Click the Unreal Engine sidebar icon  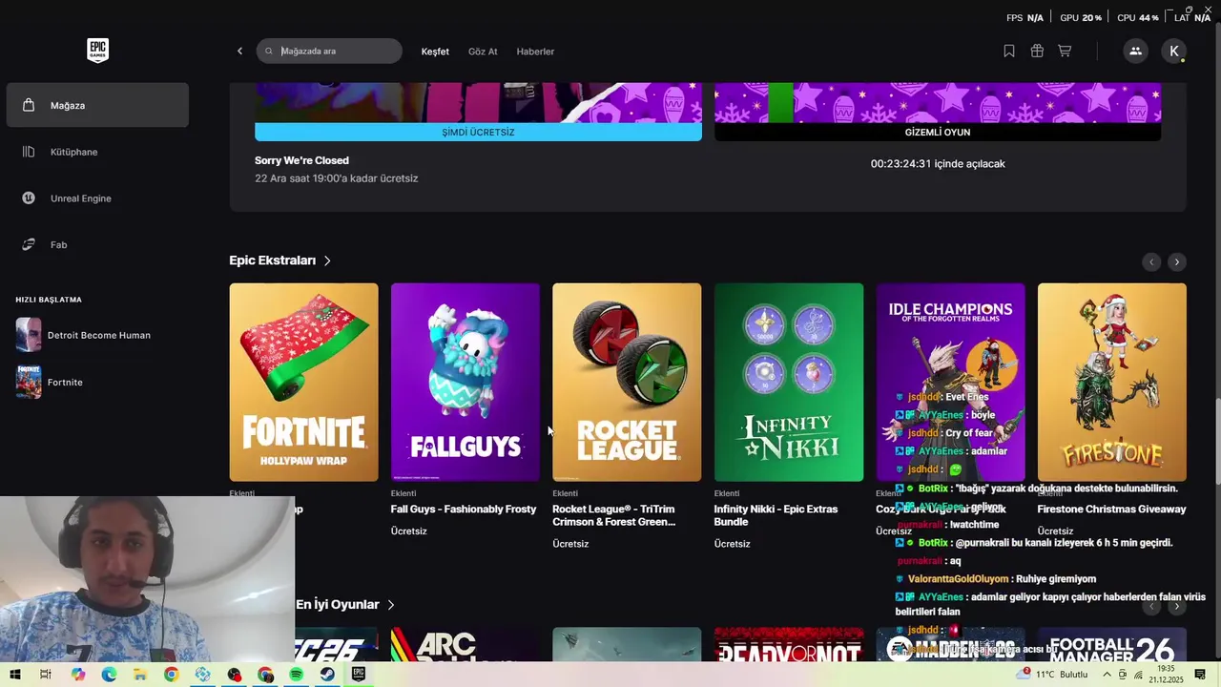tap(29, 198)
